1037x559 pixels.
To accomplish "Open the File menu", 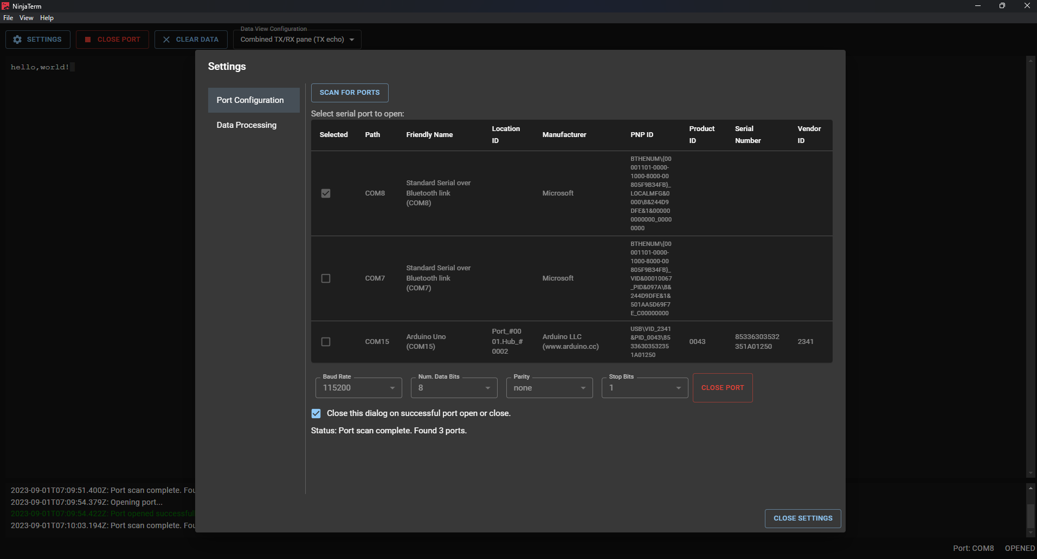I will [x=8, y=18].
